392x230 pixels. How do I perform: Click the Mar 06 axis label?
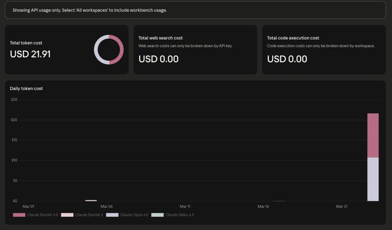point(107,206)
